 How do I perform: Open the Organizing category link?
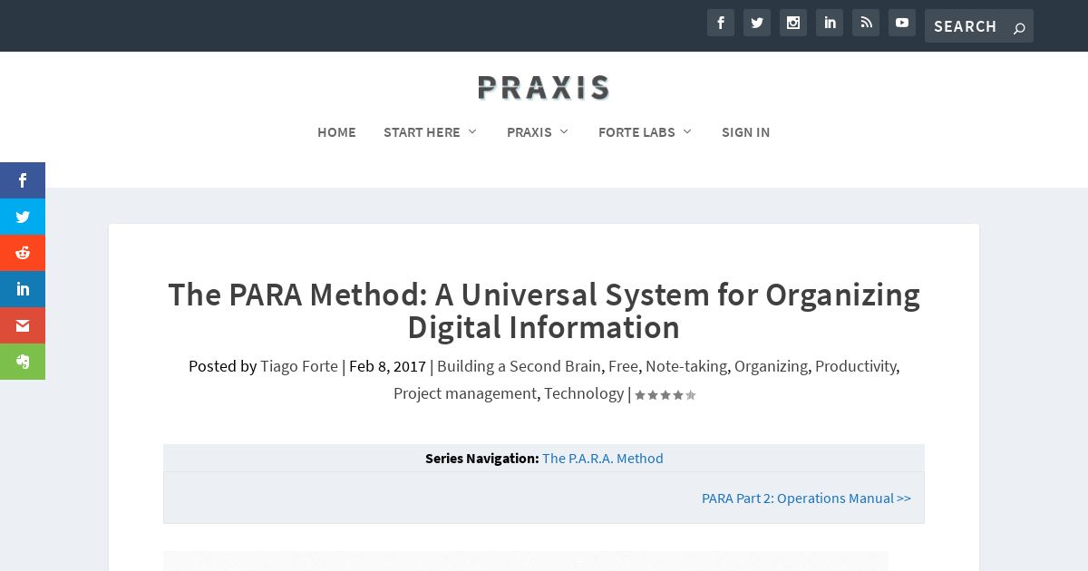(771, 366)
